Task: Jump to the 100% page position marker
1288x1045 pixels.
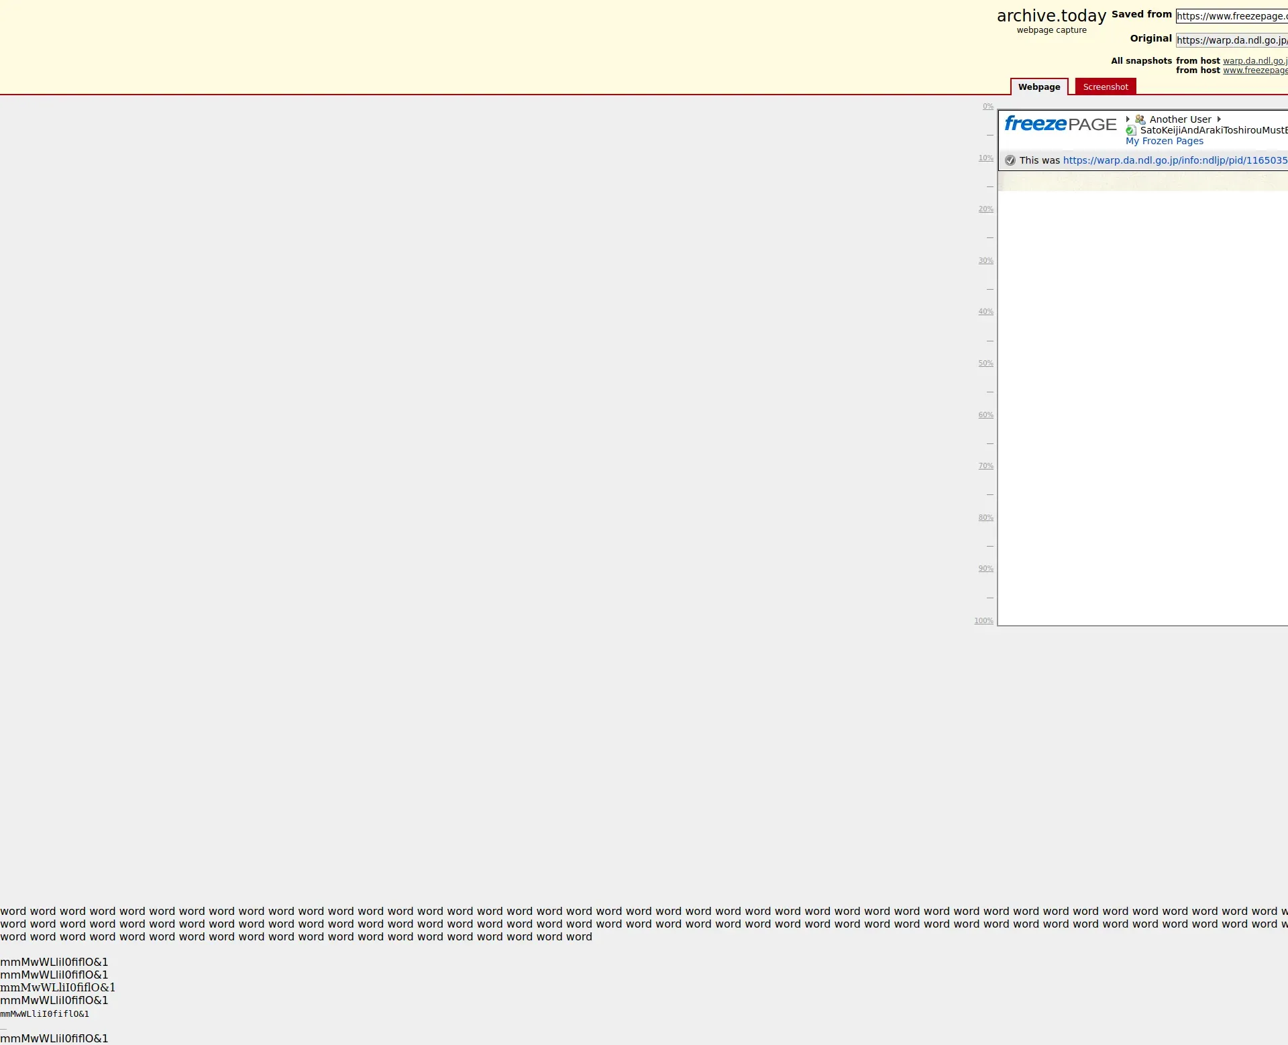Action: pyautogui.click(x=983, y=621)
